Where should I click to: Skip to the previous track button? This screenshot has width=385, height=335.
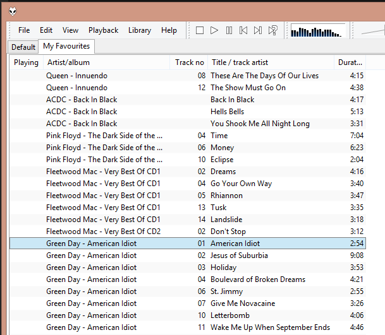pyautogui.click(x=243, y=30)
